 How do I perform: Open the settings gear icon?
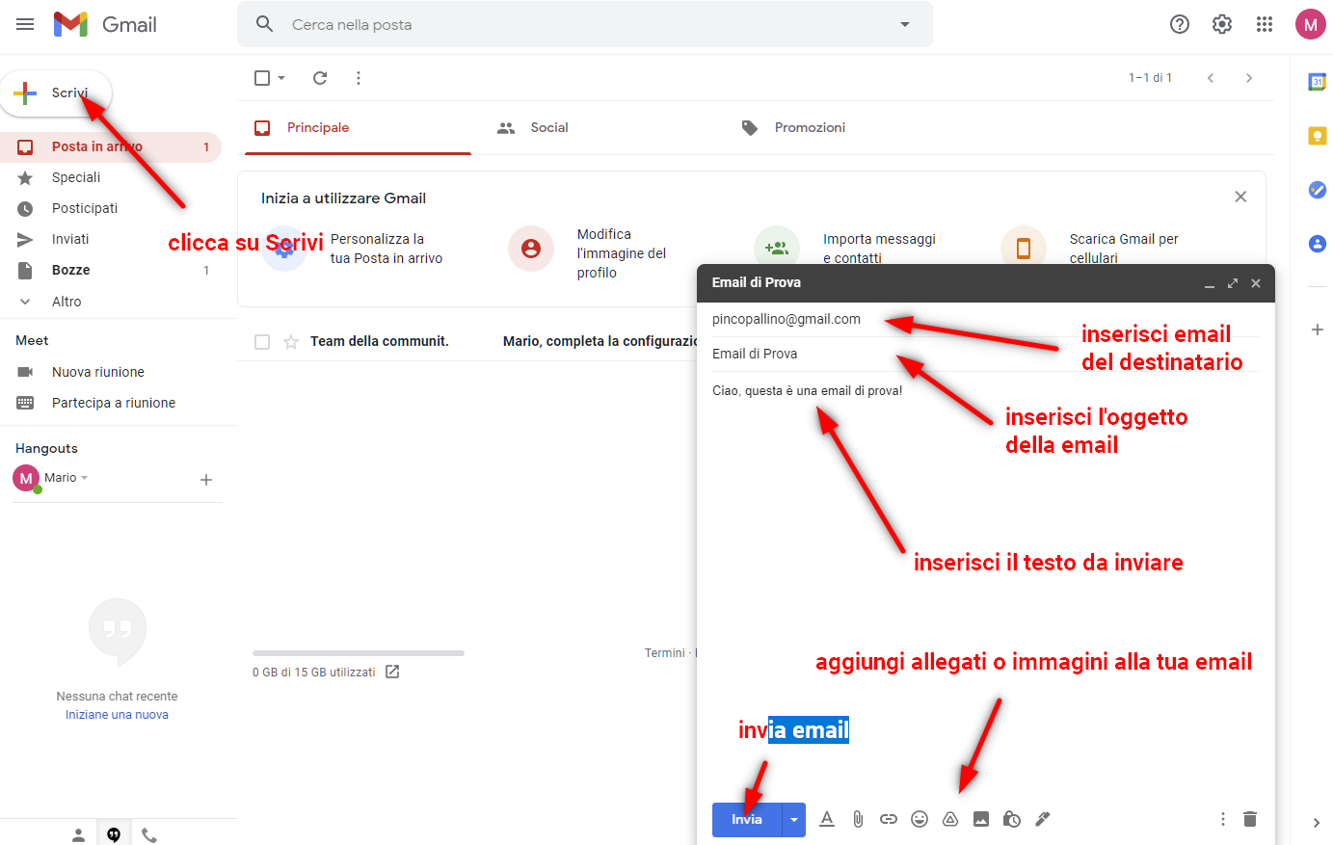click(x=1222, y=24)
